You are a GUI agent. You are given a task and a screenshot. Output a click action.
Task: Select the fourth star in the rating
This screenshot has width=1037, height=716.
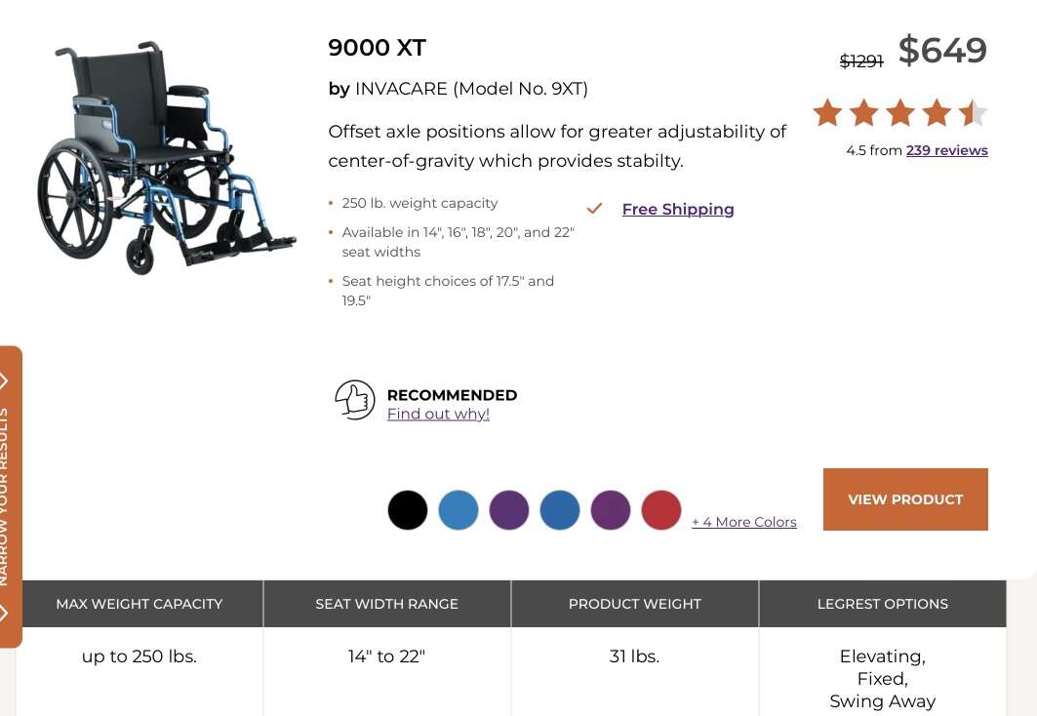point(935,112)
